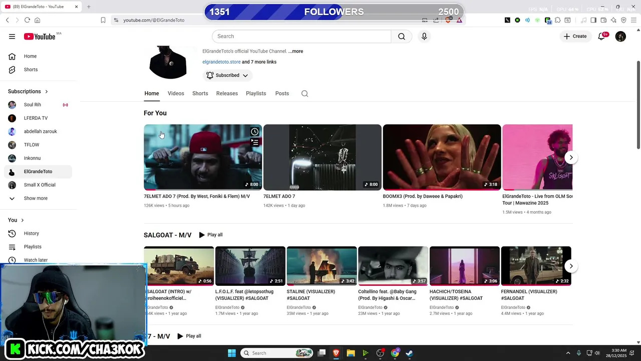Expand channel description with ...more
Screen dimensions: 641x361
pyautogui.click(x=295, y=51)
